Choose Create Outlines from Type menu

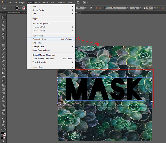(51, 39)
